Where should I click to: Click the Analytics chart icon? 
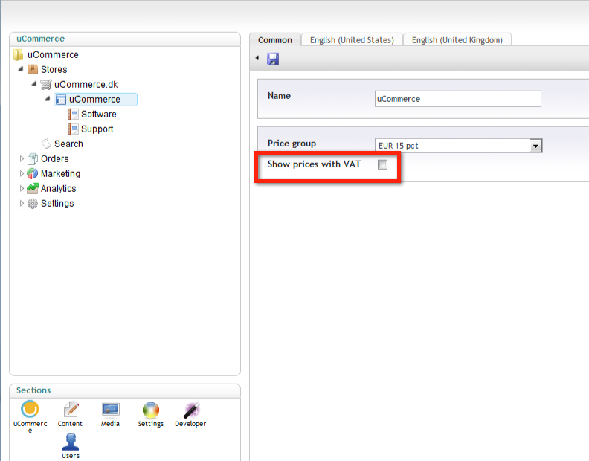pos(33,188)
